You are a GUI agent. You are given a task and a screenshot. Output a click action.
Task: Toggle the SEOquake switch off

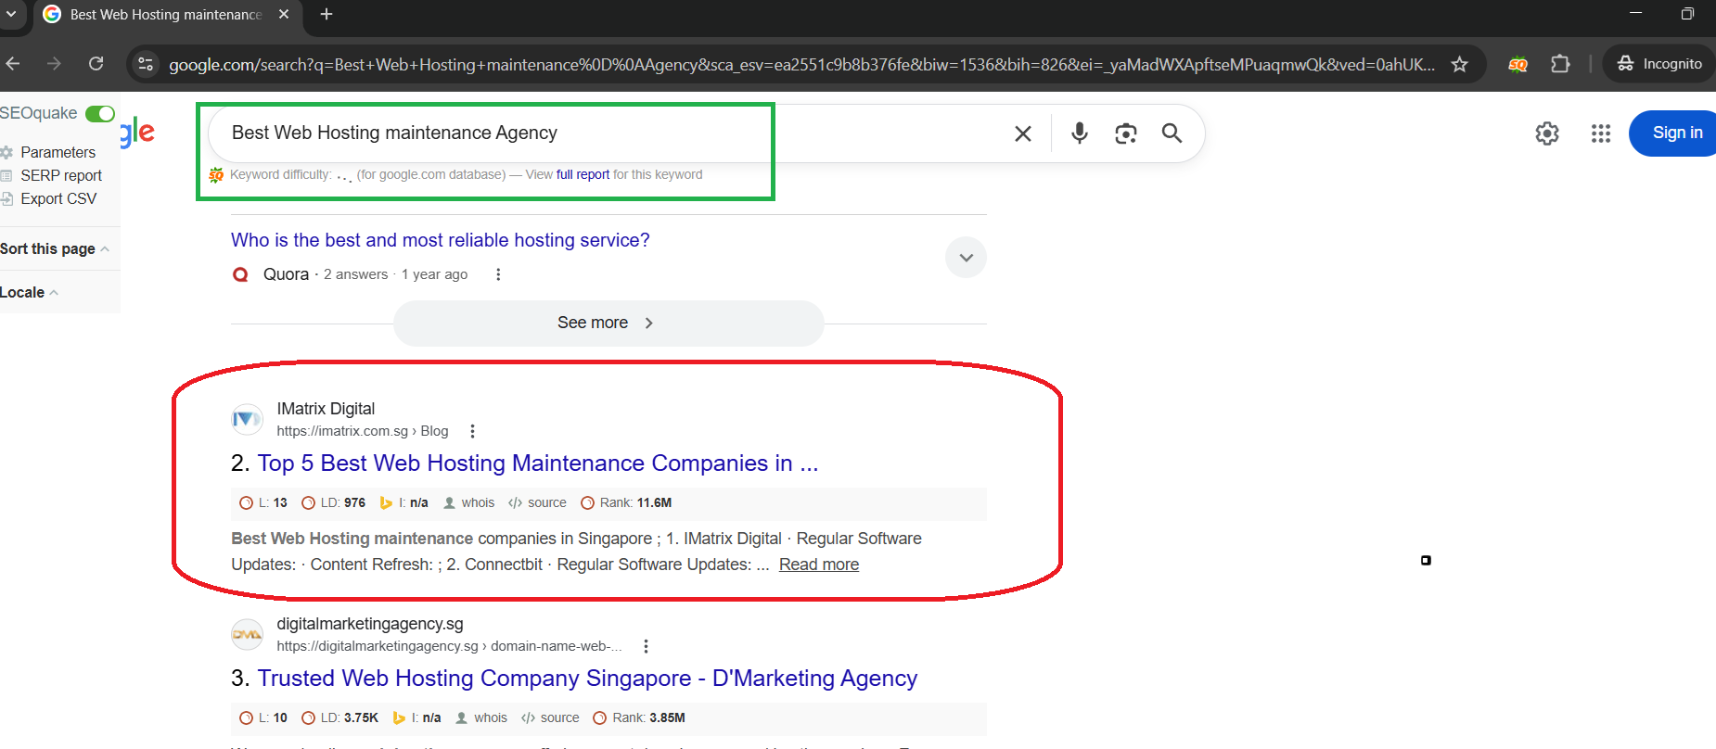click(x=99, y=114)
